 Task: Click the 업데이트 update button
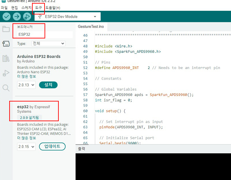pyautogui.click(x=52, y=146)
